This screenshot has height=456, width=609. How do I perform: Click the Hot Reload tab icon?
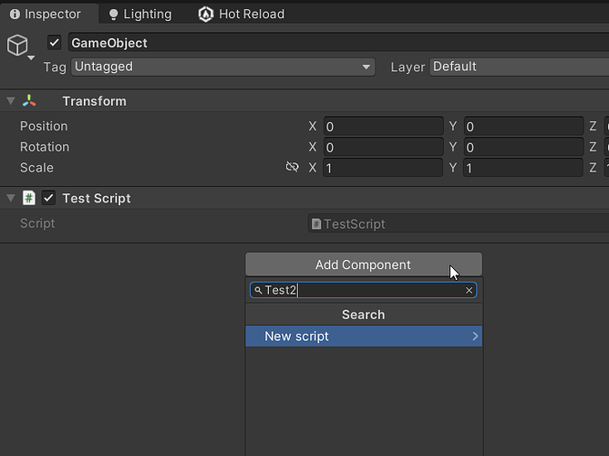205,15
